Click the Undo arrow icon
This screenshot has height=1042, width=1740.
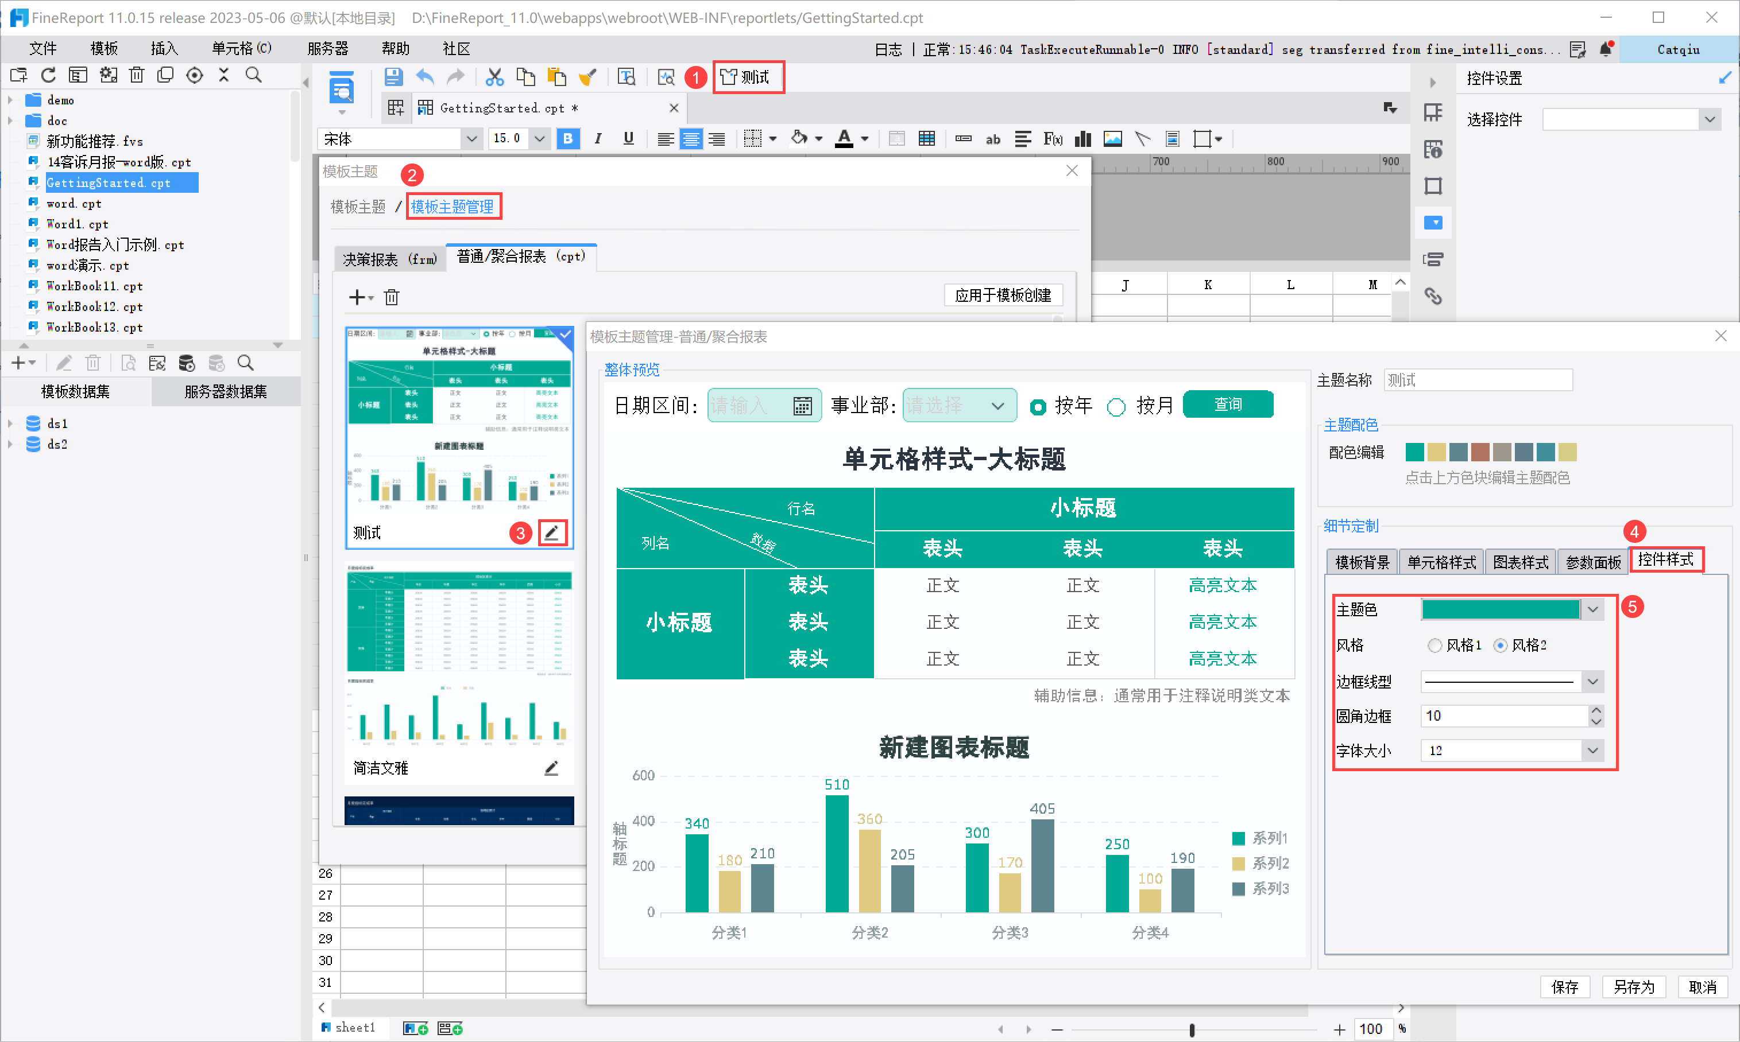(425, 76)
